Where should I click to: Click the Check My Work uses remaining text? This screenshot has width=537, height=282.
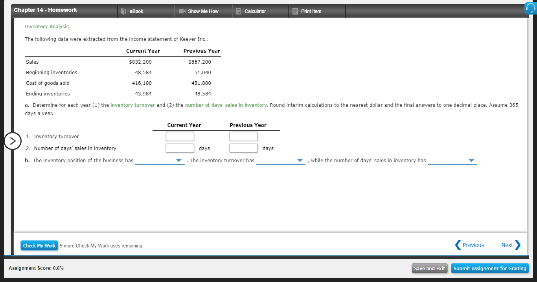coord(101,246)
